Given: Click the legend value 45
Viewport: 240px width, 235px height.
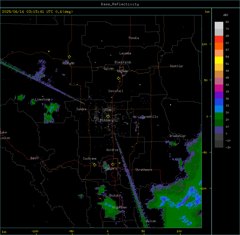Looking at the screenshot, I should coord(227,78).
